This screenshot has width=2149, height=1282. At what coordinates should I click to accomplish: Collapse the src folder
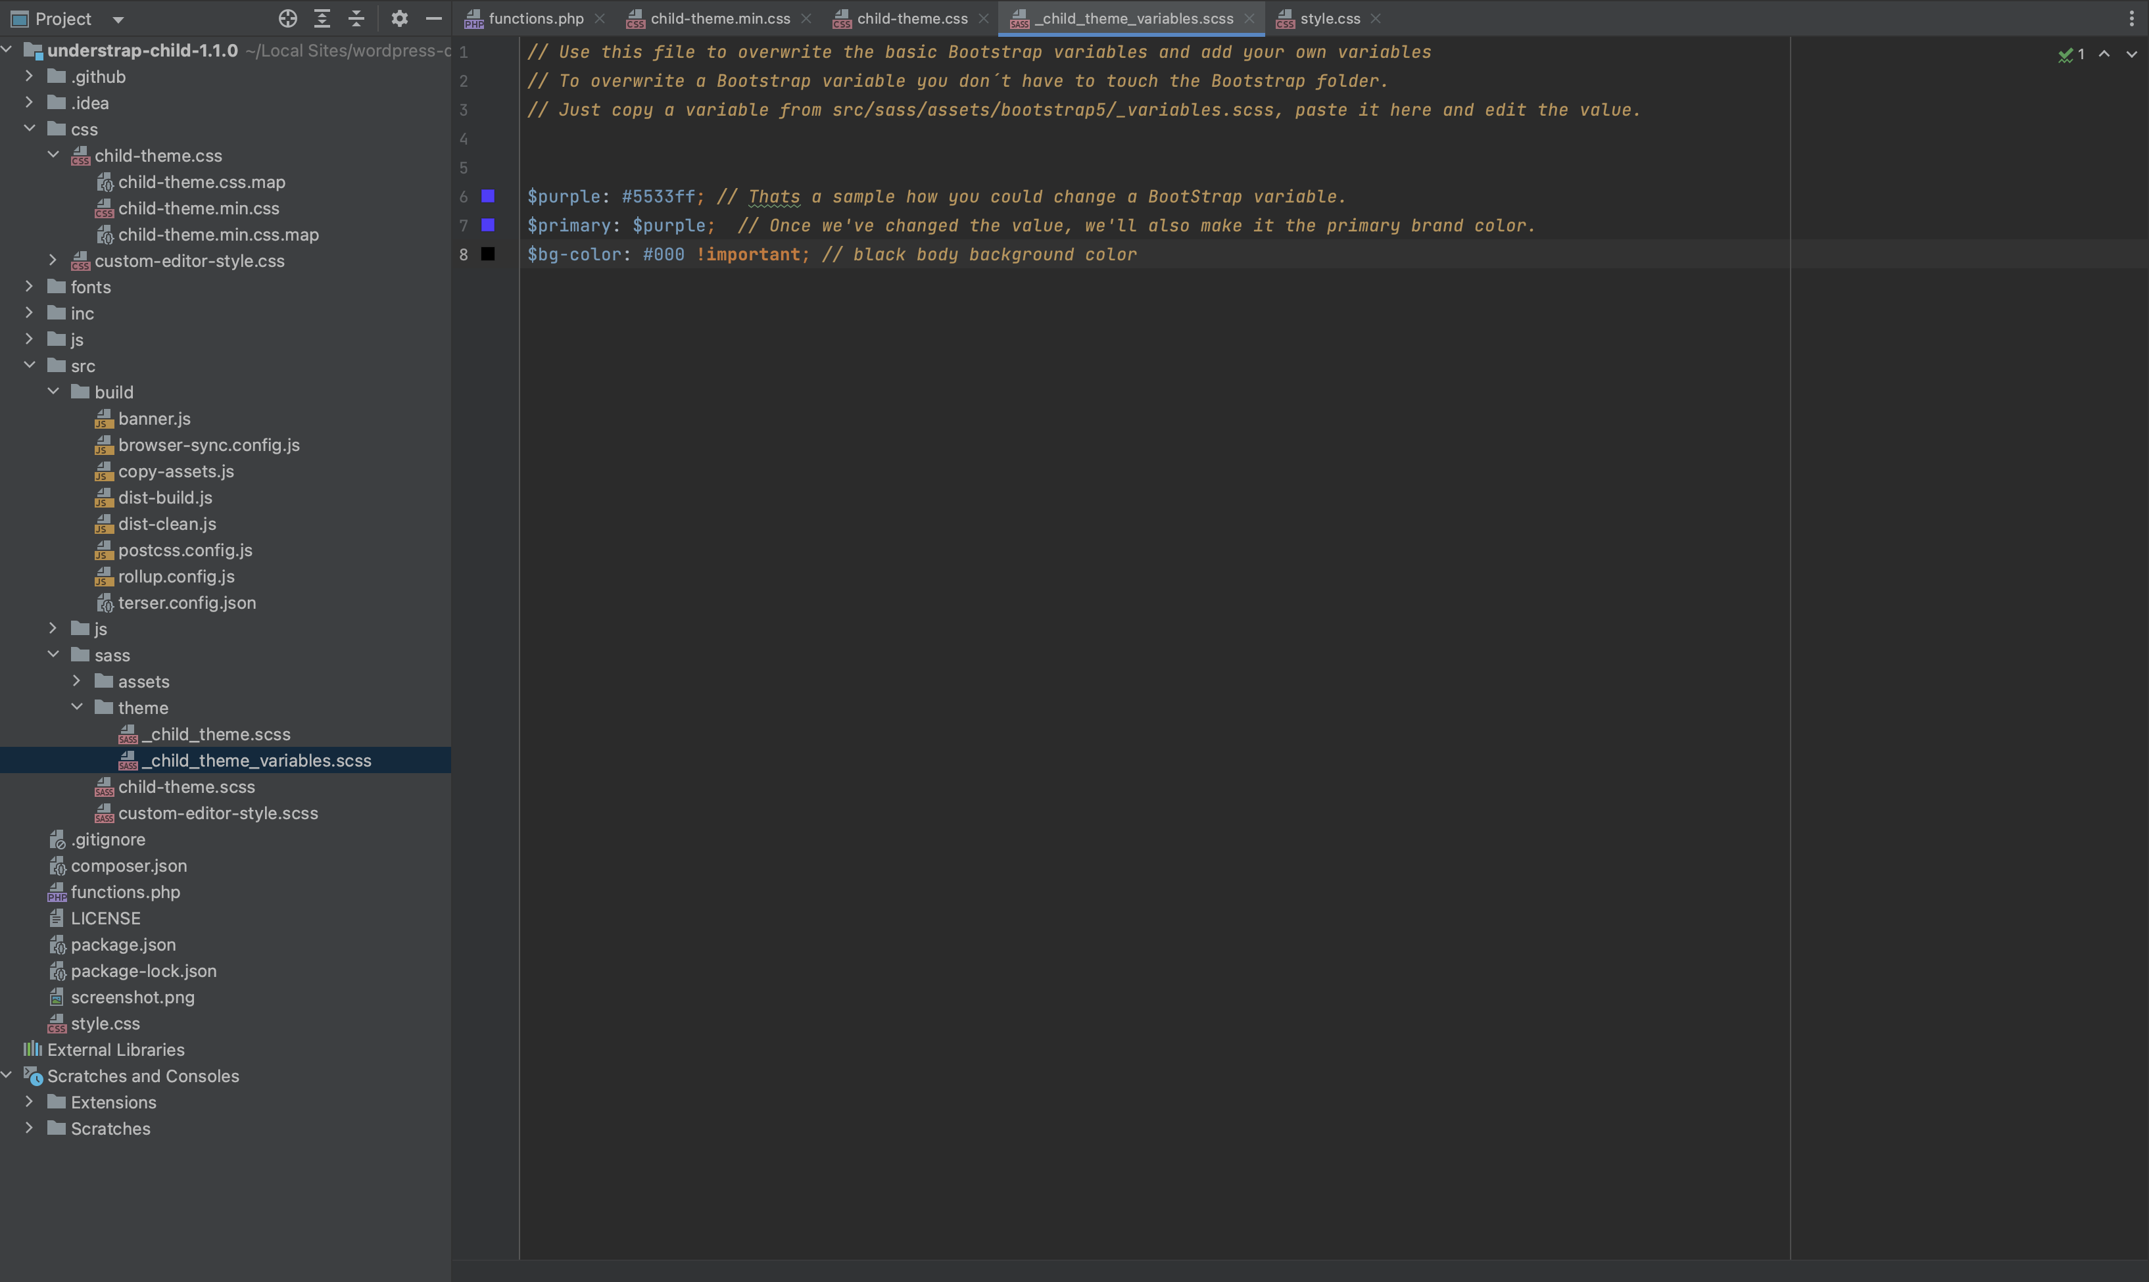pos(30,366)
